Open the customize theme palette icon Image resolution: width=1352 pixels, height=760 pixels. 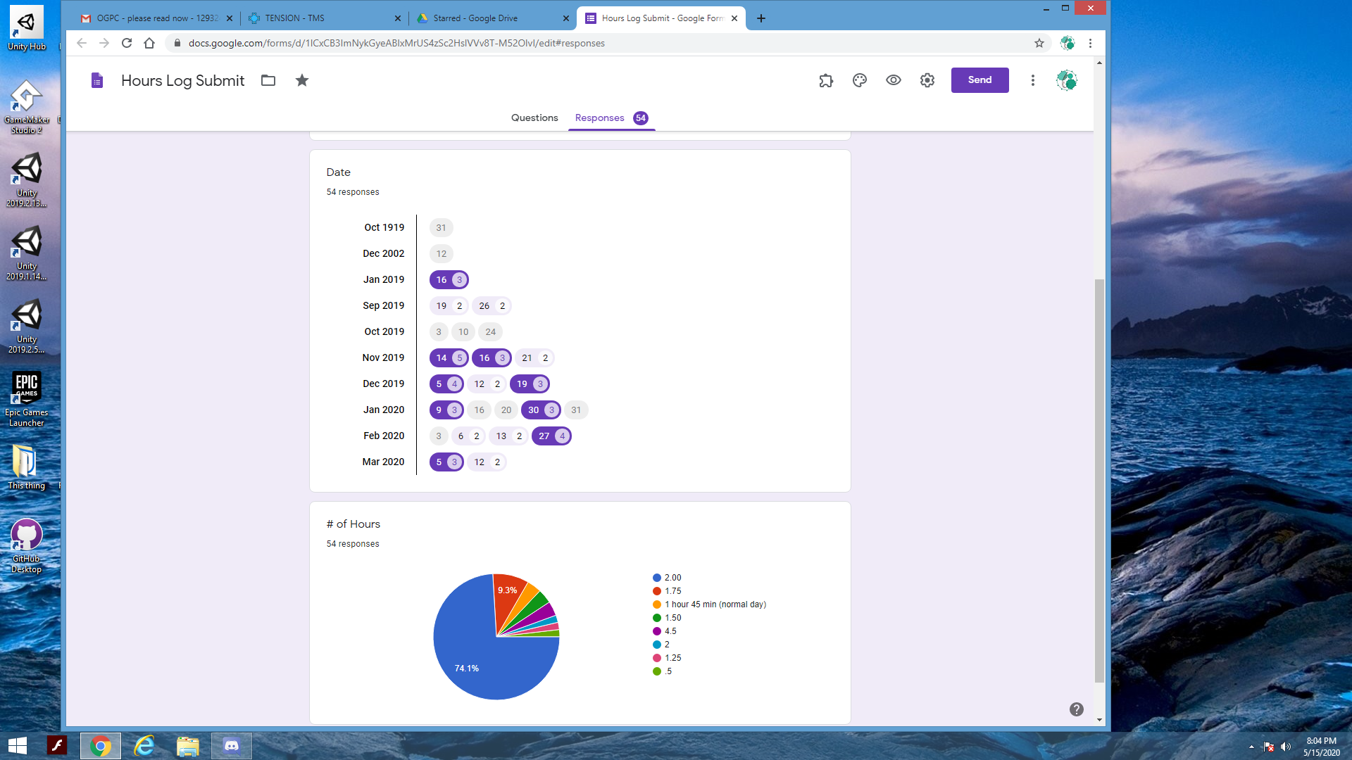coord(859,80)
